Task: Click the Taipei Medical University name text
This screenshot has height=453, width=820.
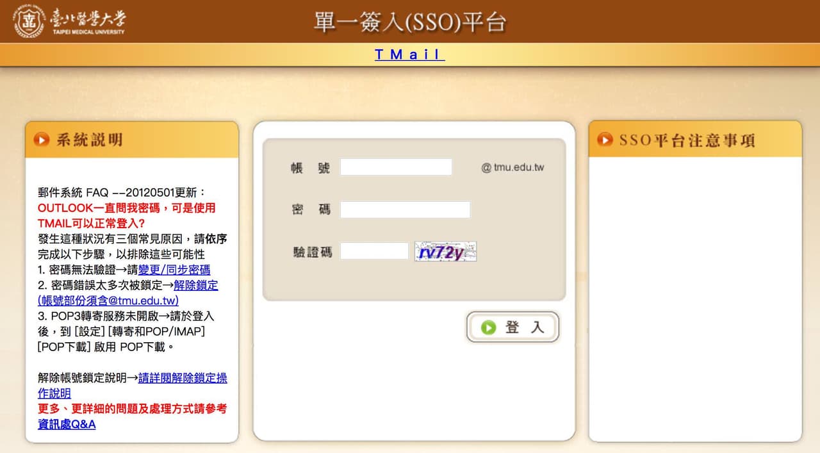Action: [x=88, y=21]
